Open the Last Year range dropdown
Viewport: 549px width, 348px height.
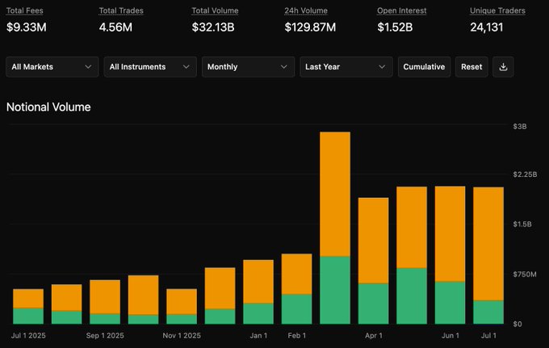[346, 67]
